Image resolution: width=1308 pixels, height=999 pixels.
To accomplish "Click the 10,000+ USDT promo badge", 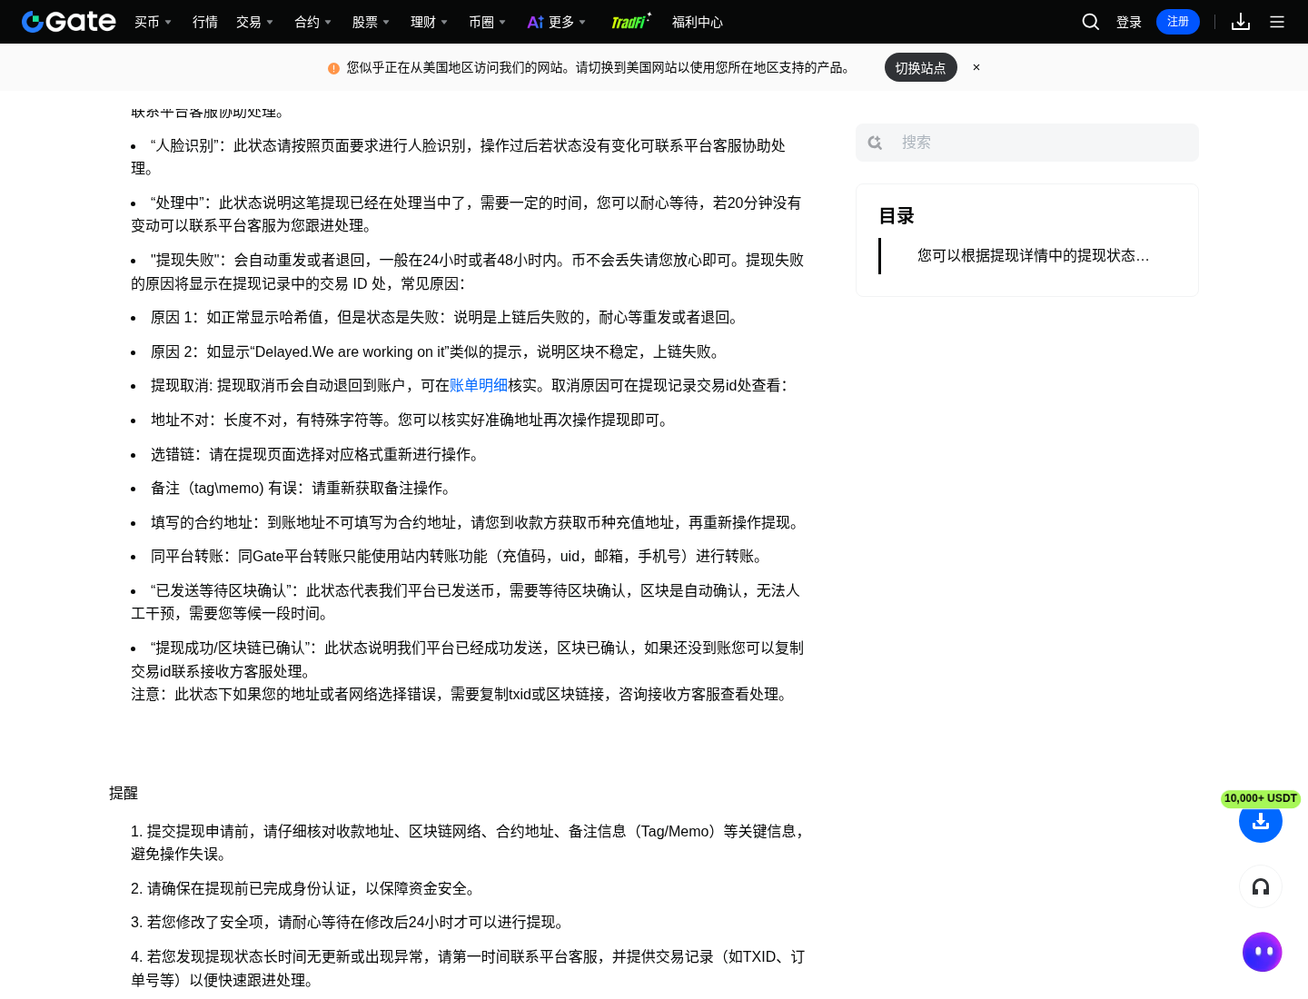I will pyautogui.click(x=1261, y=798).
